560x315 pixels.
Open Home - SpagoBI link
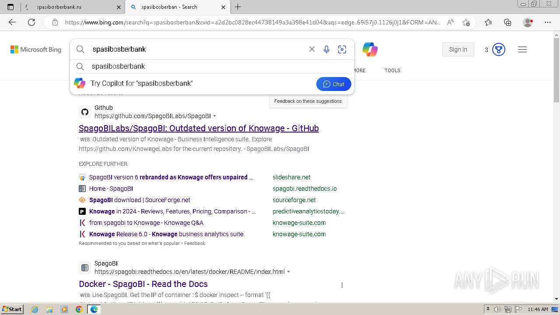pyautogui.click(x=111, y=189)
